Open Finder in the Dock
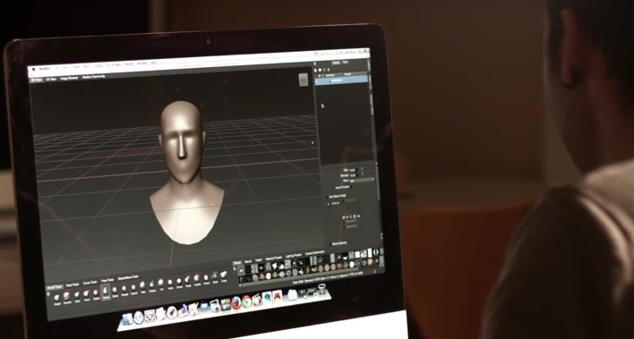 pyautogui.click(x=127, y=318)
